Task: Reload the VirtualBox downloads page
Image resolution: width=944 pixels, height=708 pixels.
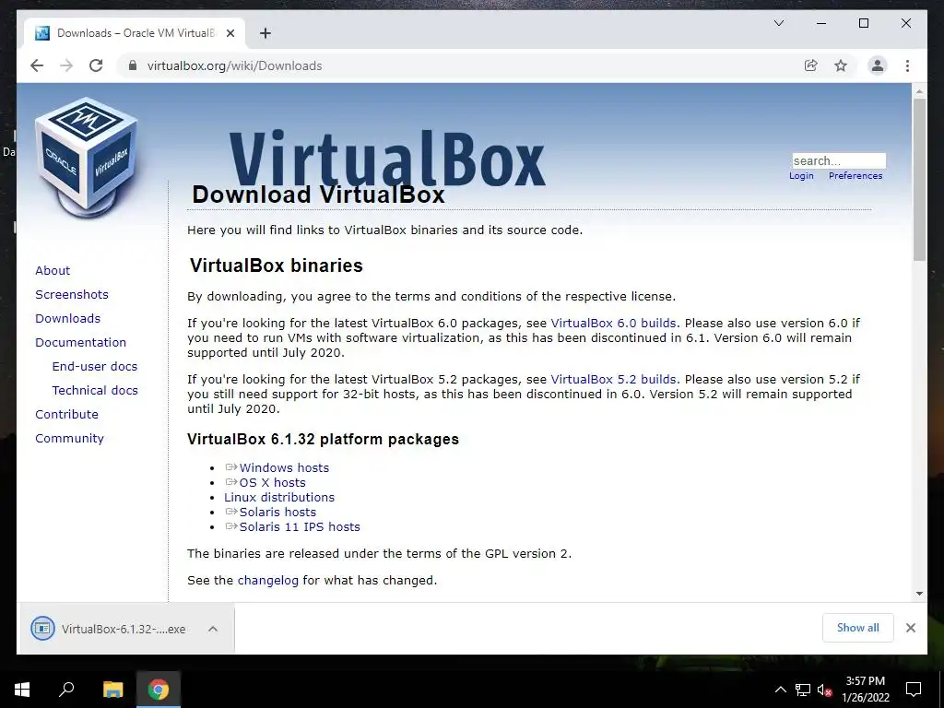Action: 96,65
